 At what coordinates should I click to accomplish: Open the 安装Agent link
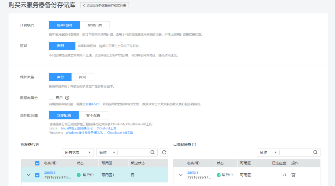click(93, 104)
